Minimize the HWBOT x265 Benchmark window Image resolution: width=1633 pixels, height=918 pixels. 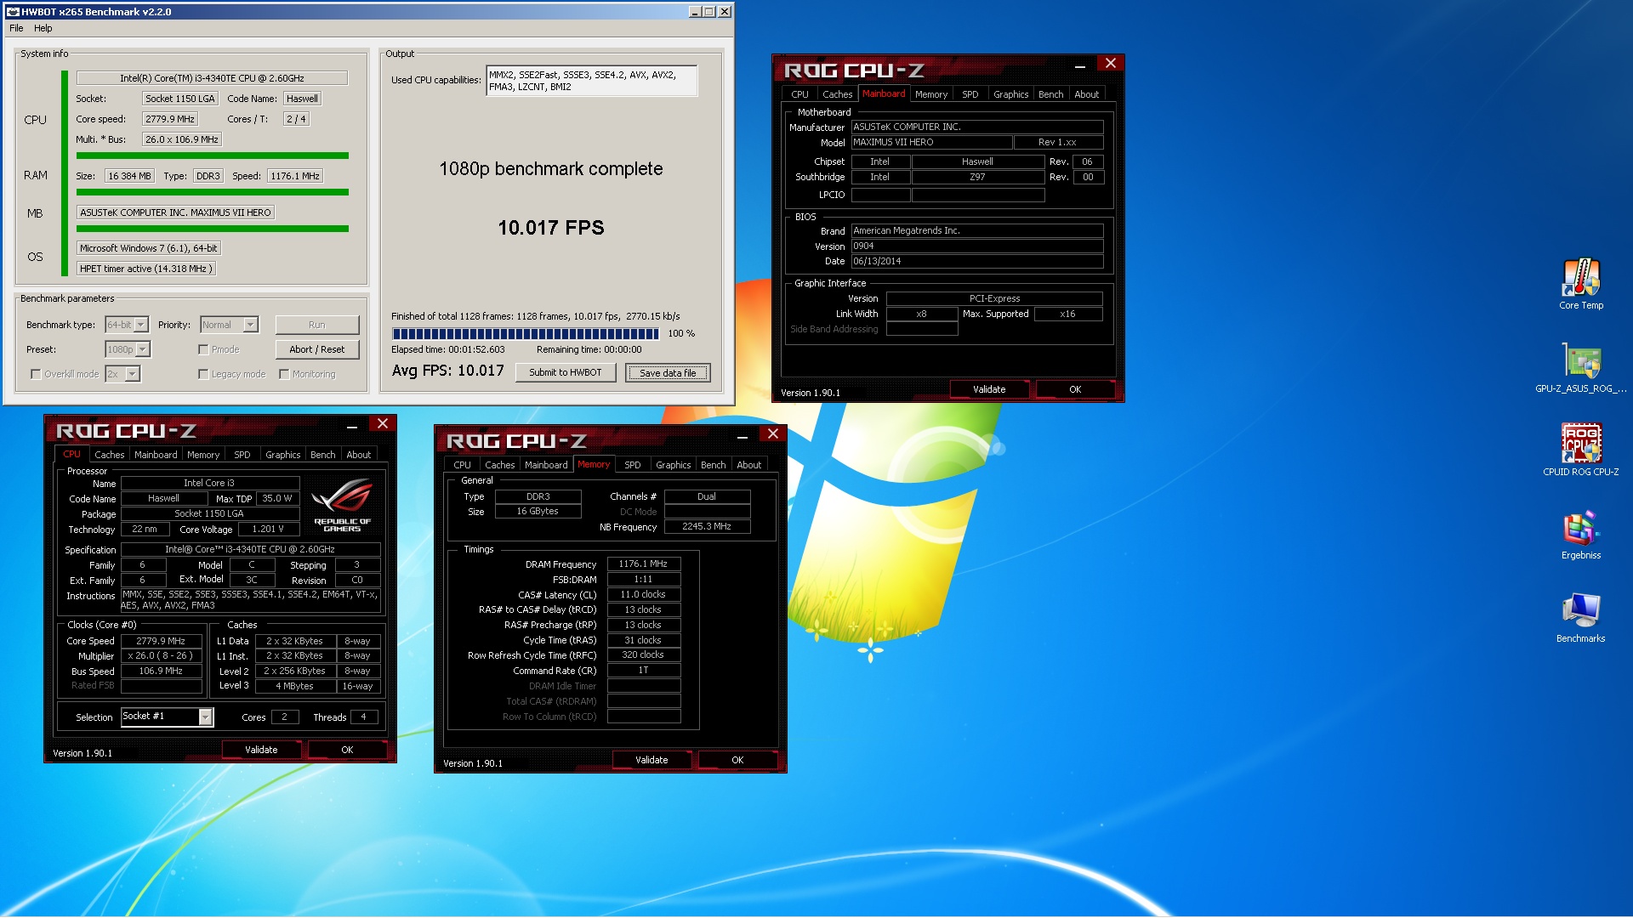(x=695, y=12)
